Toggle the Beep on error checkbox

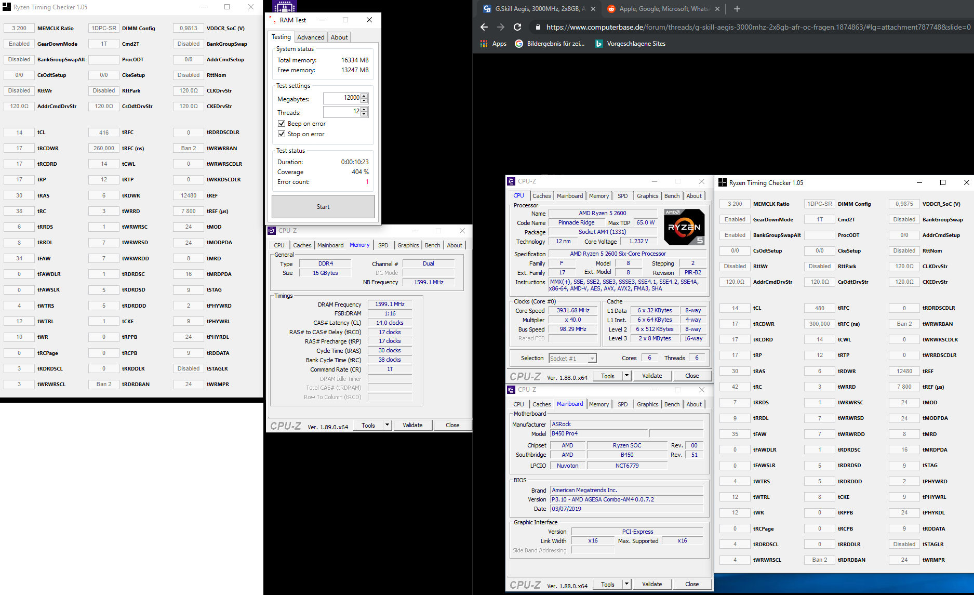[x=282, y=124]
